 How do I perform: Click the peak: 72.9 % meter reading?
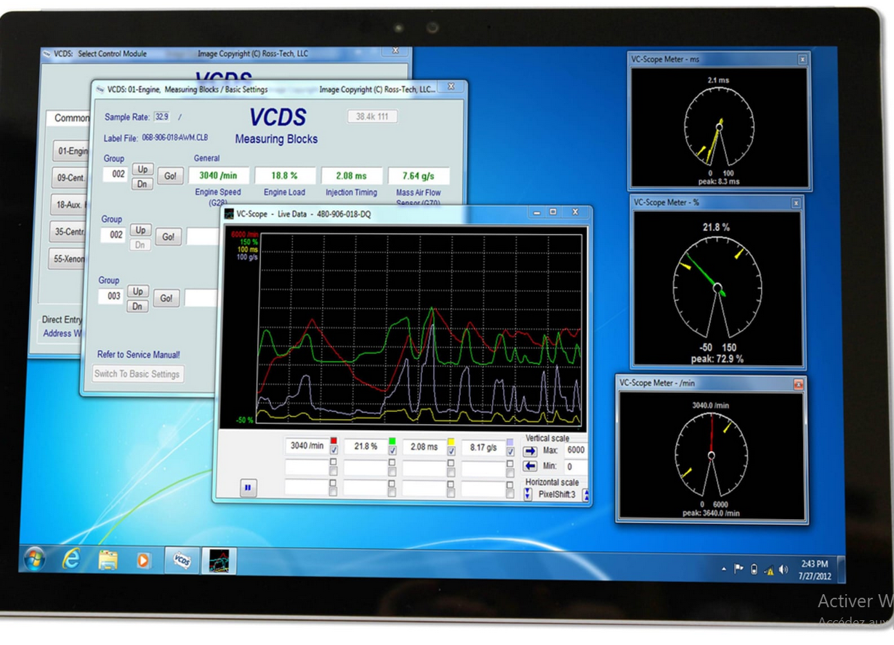[x=717, y=359]
